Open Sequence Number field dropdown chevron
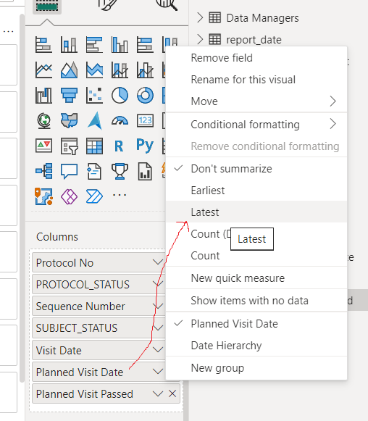 [x=158, y=306]
